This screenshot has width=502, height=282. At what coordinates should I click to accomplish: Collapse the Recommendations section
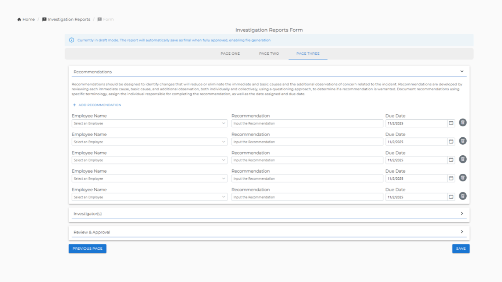click(462, 72)
